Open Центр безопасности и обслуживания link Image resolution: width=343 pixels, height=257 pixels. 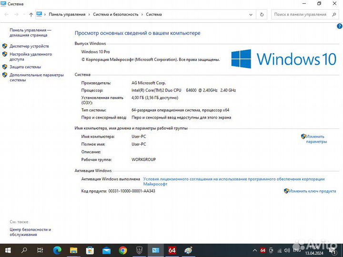pos(30,232)
